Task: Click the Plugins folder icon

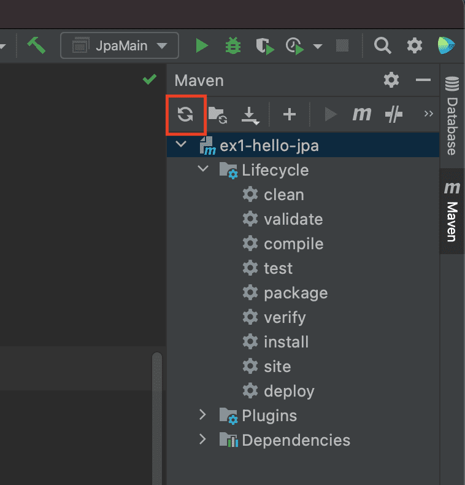Action: [228, 416]
